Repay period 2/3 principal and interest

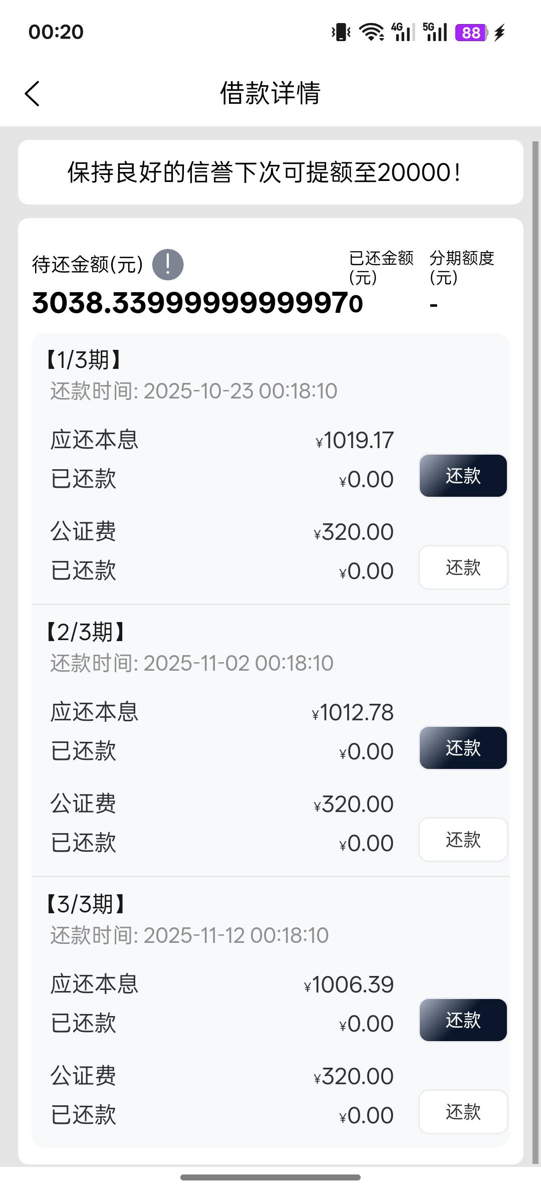point(463,748)
